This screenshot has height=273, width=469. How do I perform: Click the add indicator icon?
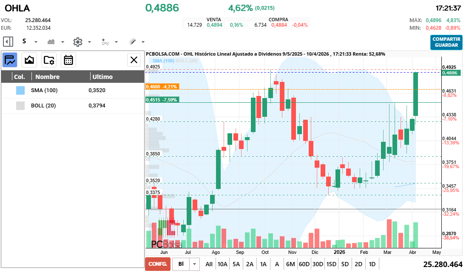(x=105, y=42)
